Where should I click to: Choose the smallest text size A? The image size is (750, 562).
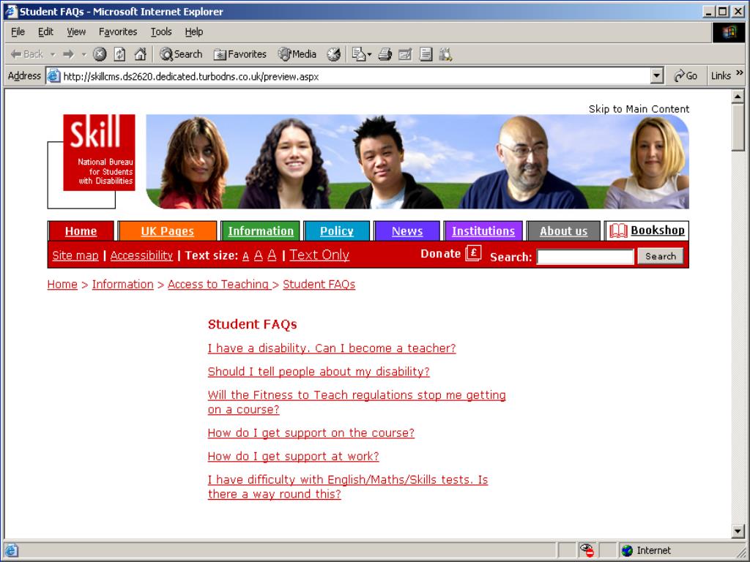tap(246, 257)
